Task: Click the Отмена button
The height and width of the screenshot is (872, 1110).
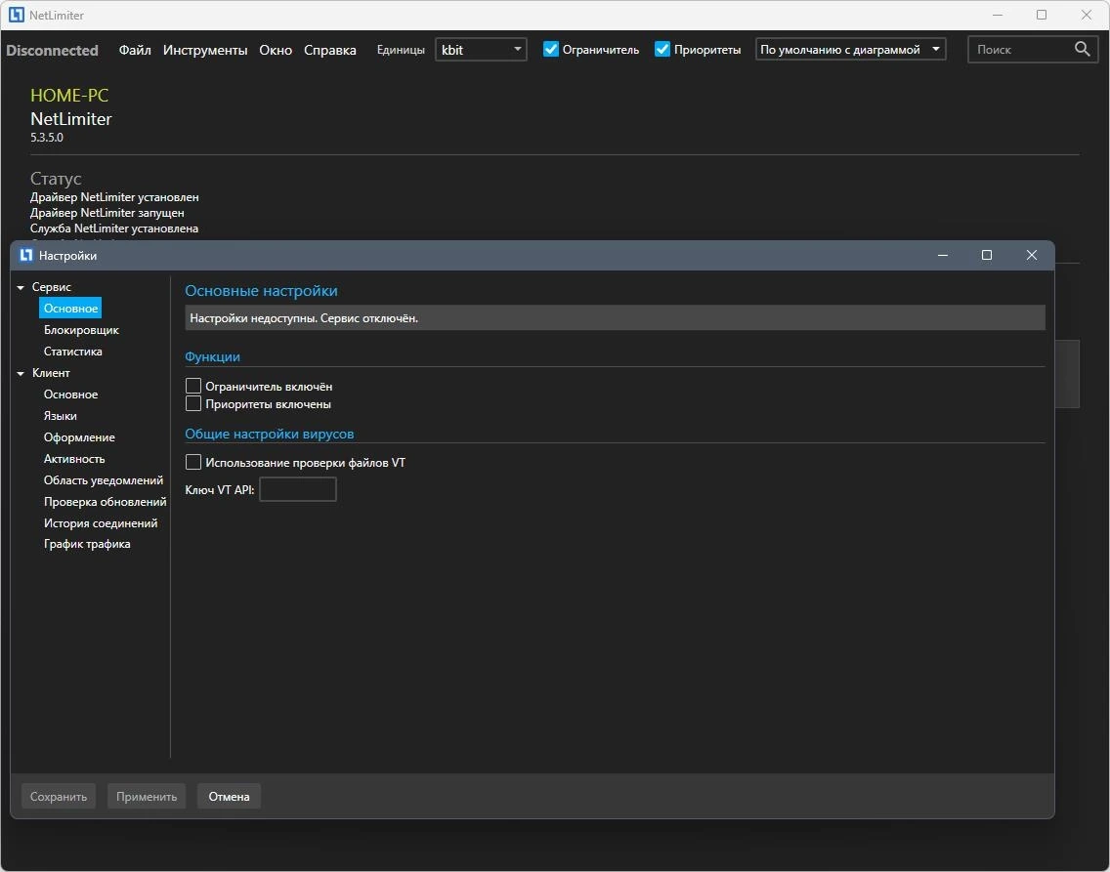Action: 229,797
